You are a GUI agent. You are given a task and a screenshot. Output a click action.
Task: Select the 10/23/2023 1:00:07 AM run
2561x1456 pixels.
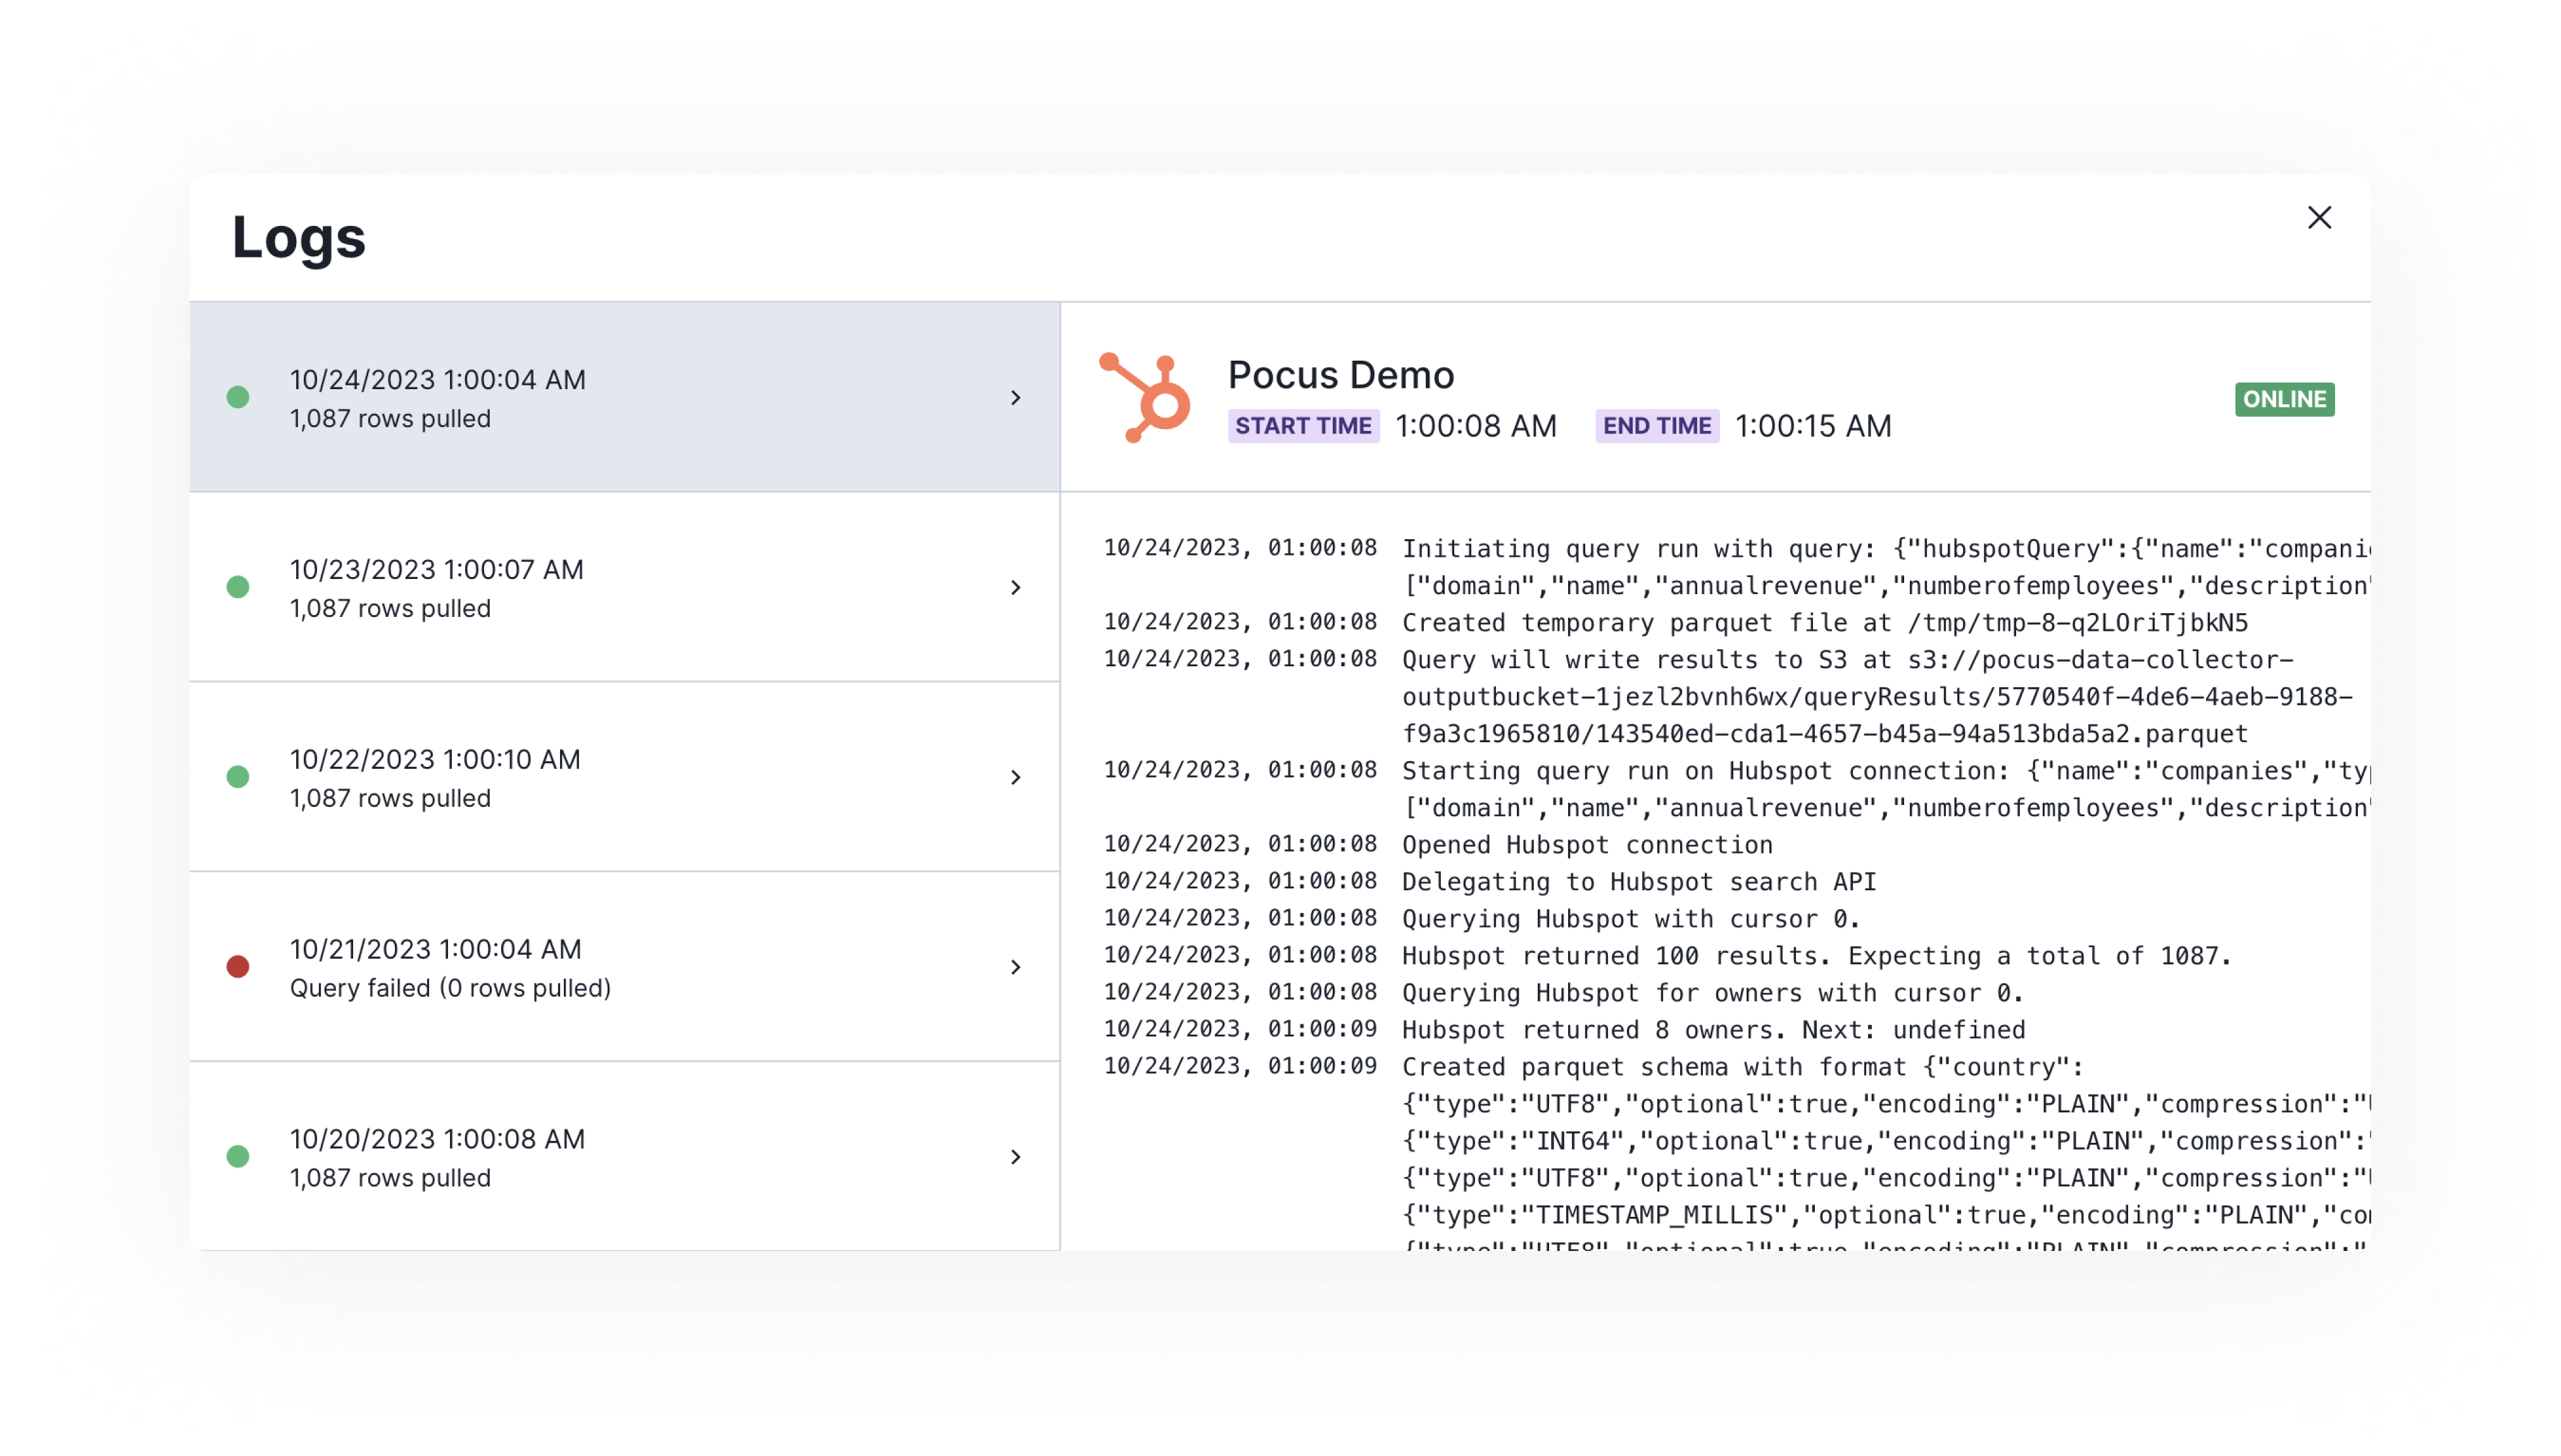(437, 570)
